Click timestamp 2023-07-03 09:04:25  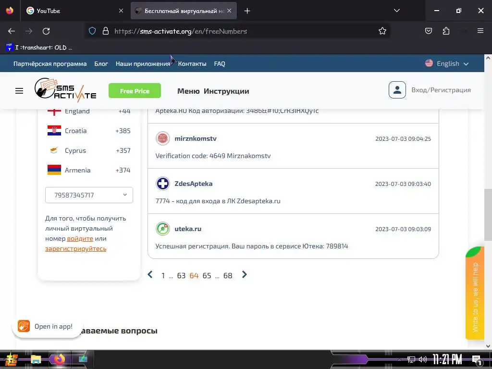403,139
